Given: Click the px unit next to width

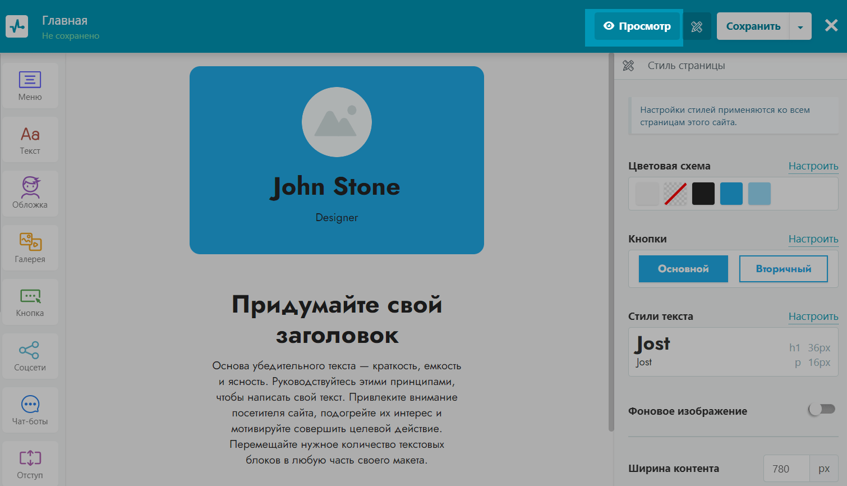Looking at the screenshot, I should (x=824, y=469).
